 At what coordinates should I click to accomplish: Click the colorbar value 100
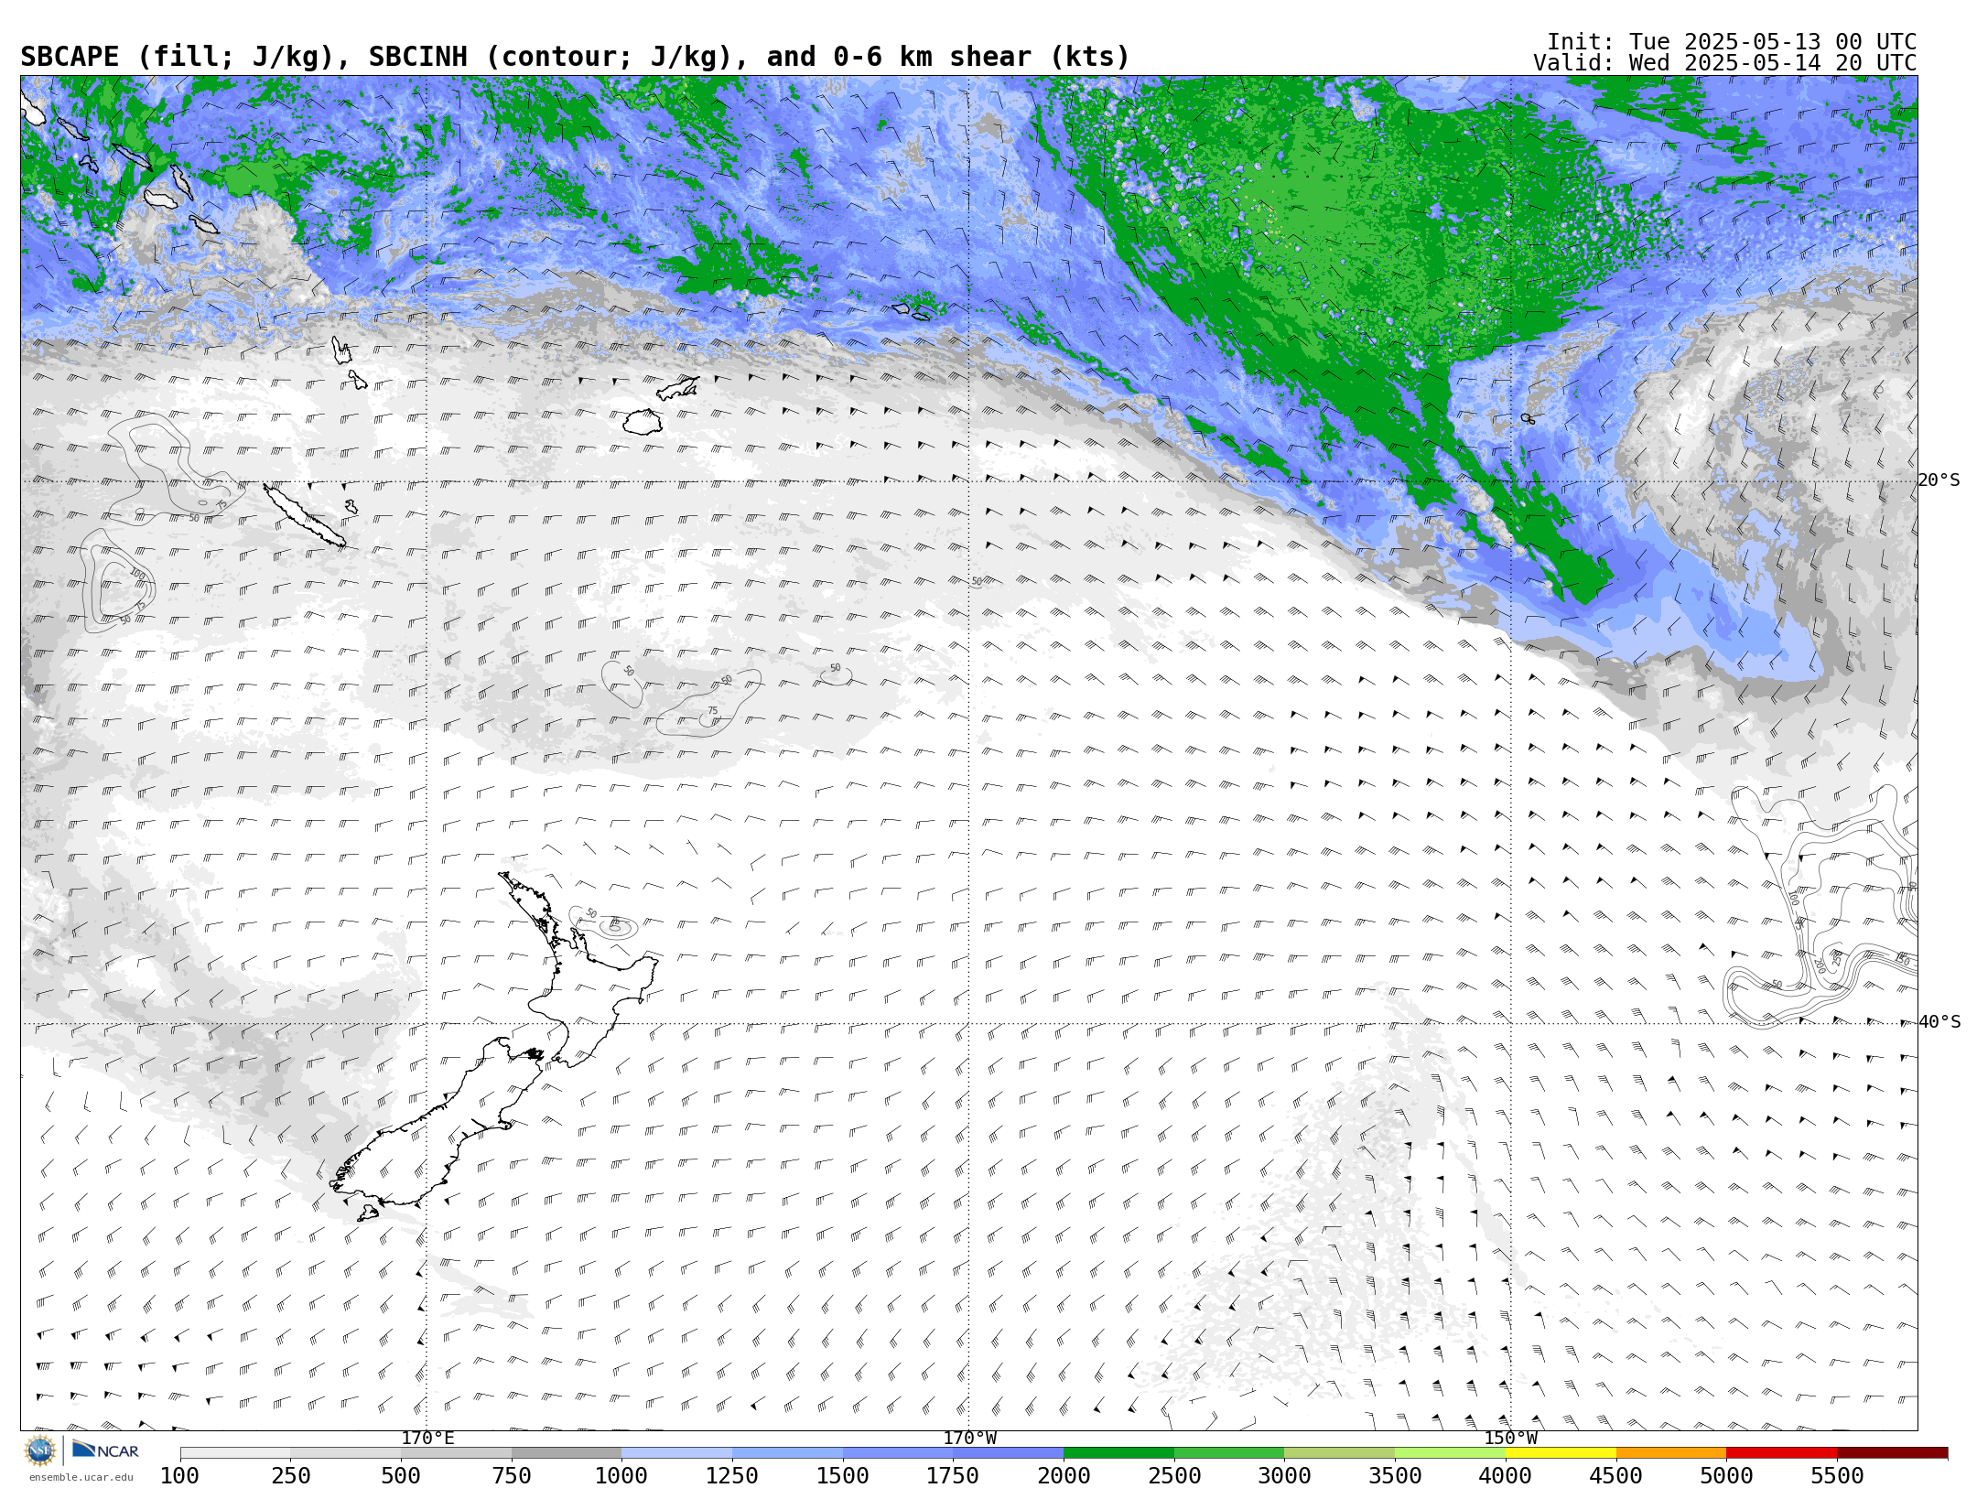(x=179, y=1476)
